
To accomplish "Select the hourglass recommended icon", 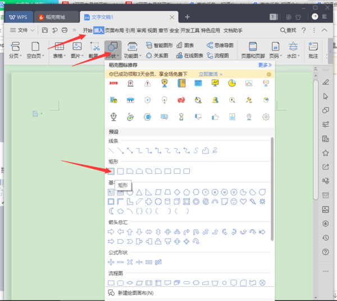I will point(181,117).
